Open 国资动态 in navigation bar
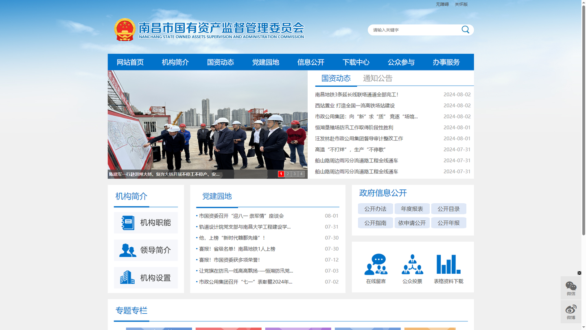The width and height of the screenshot is (586, 330). pyautogui.click(x=221, y=62)
